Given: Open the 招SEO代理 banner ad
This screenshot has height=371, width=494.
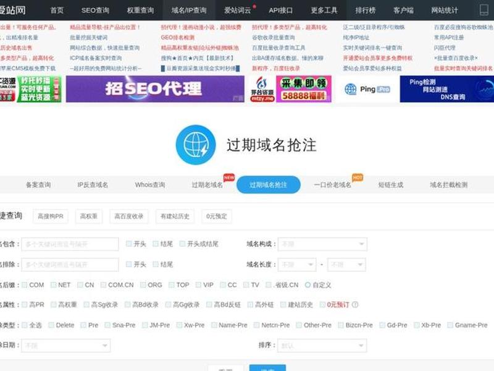Looking at the screenshot, I should [x=155, y=89].
